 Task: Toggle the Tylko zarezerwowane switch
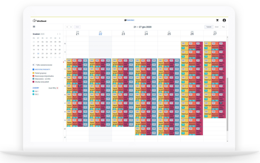tap(34, 65)
